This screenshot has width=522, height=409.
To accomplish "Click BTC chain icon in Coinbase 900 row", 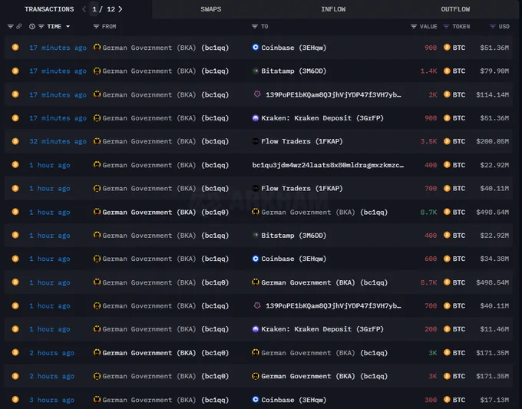I will [x=15, y=48].
